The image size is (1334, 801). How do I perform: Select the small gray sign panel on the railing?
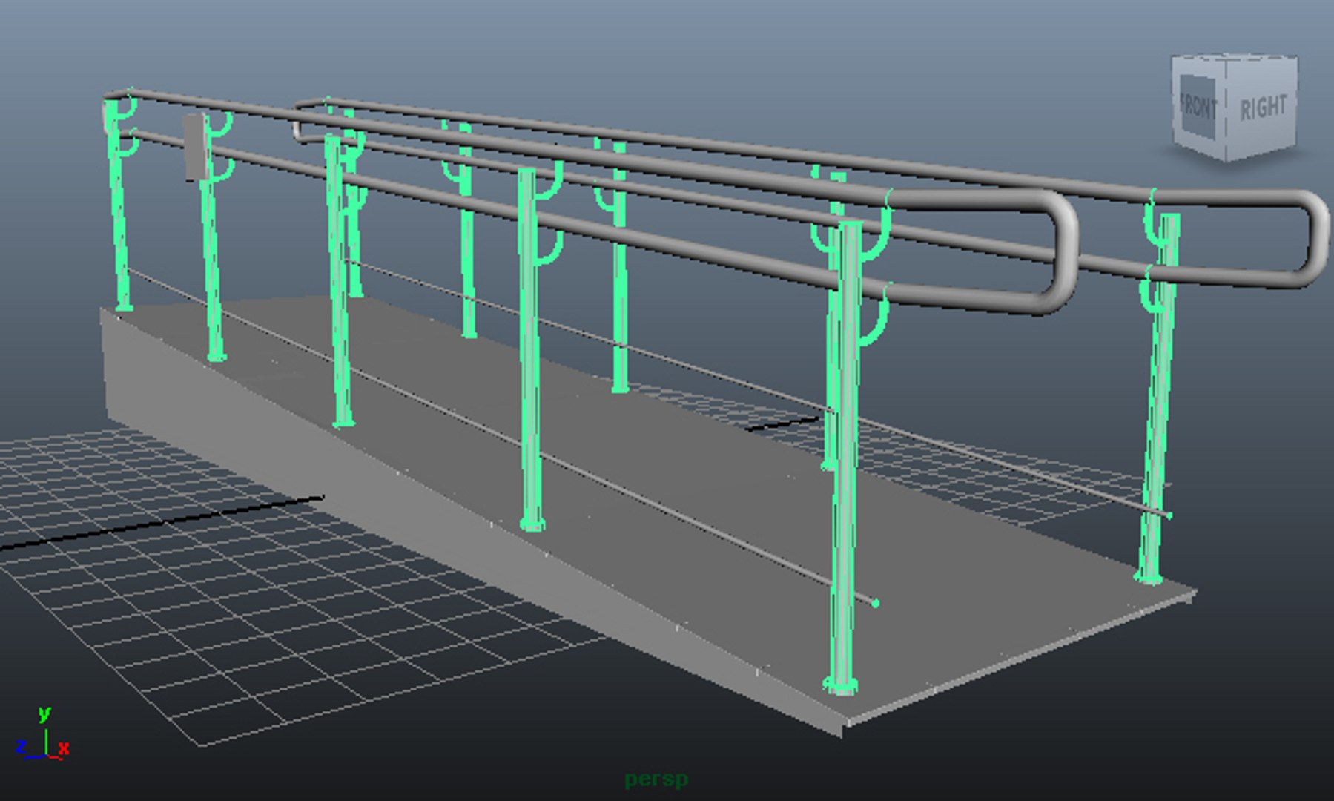tap(195, 147)
